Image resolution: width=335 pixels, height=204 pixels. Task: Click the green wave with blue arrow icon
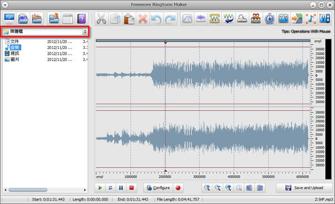[x=228, y=19]
